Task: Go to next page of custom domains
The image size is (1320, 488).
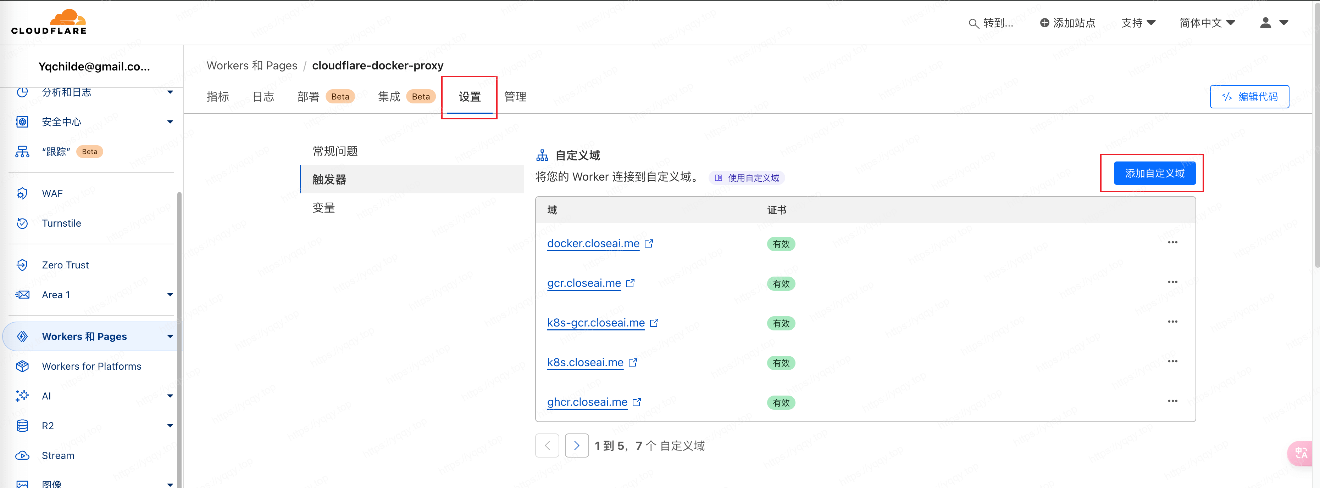Action: 576,446
